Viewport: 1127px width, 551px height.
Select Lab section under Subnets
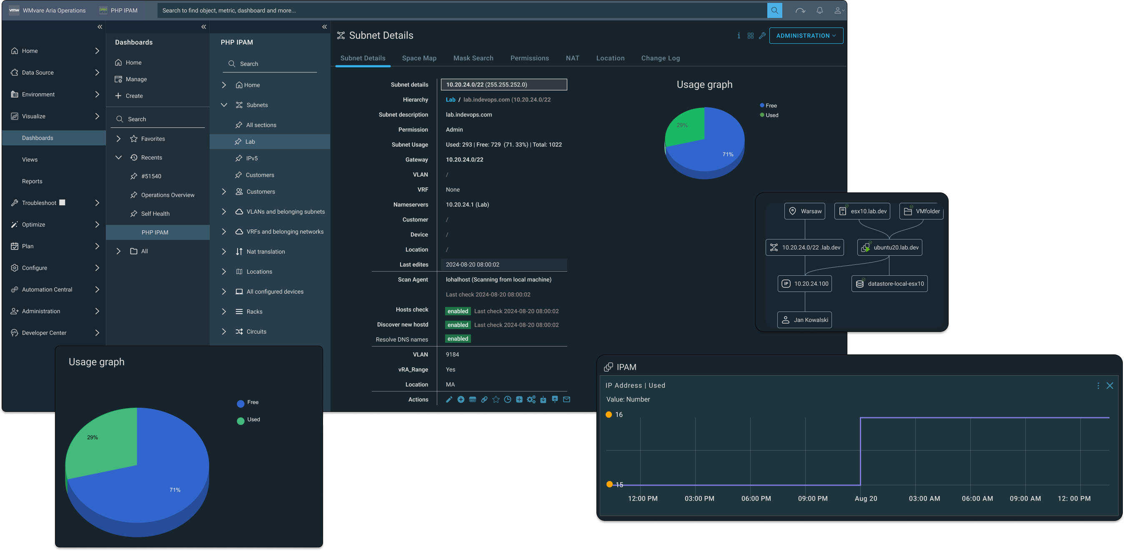pyautogui.click(x=270, y=142)
